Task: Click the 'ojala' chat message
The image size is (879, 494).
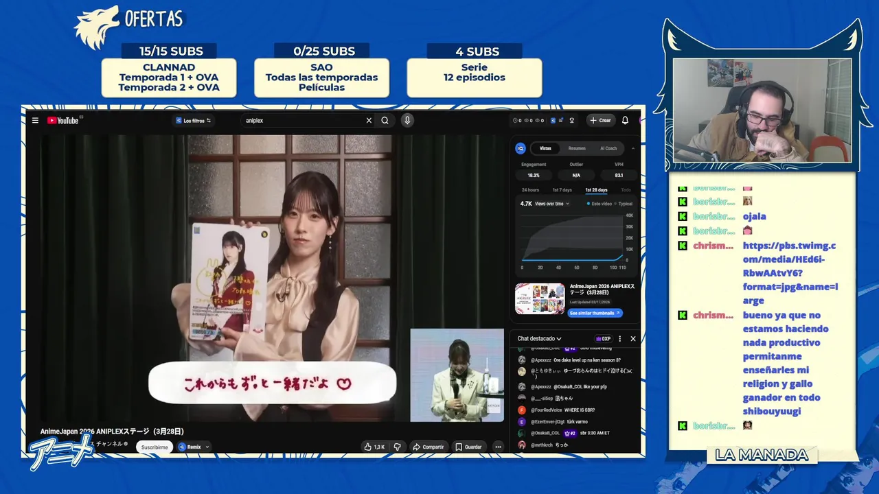Action: (x=754, y=216)
